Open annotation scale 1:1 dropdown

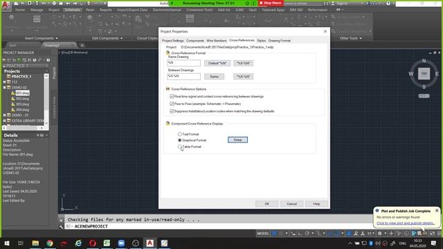point(371,234)
